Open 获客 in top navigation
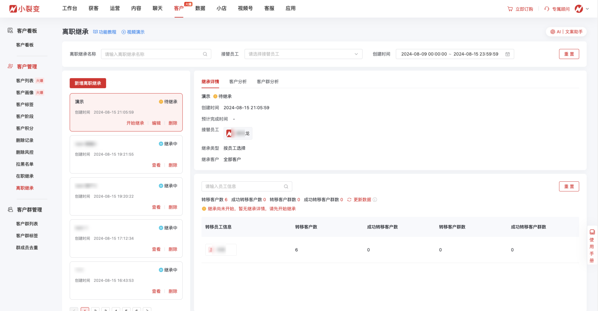Viewport: 598px width, 311px height. [x=94, y=8]
